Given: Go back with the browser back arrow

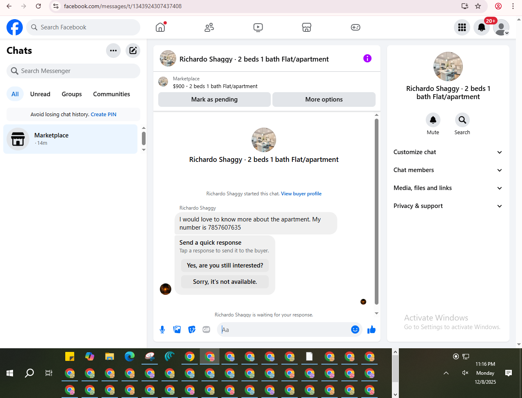Looking at the screenshot, I should 9,6.
